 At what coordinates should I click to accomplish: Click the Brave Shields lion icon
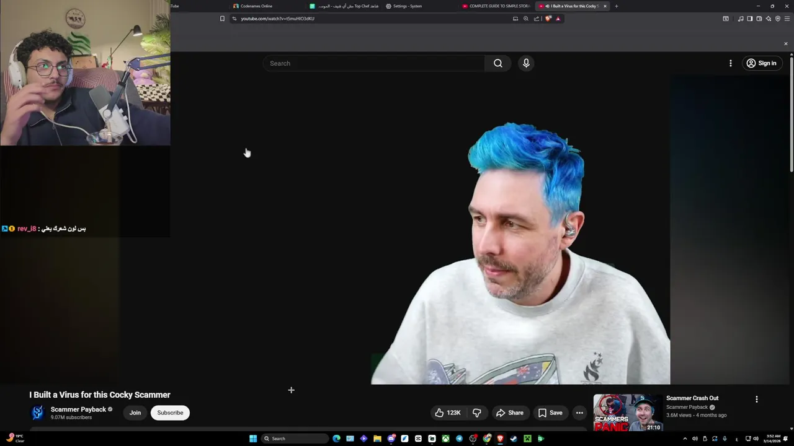point(548,19)
